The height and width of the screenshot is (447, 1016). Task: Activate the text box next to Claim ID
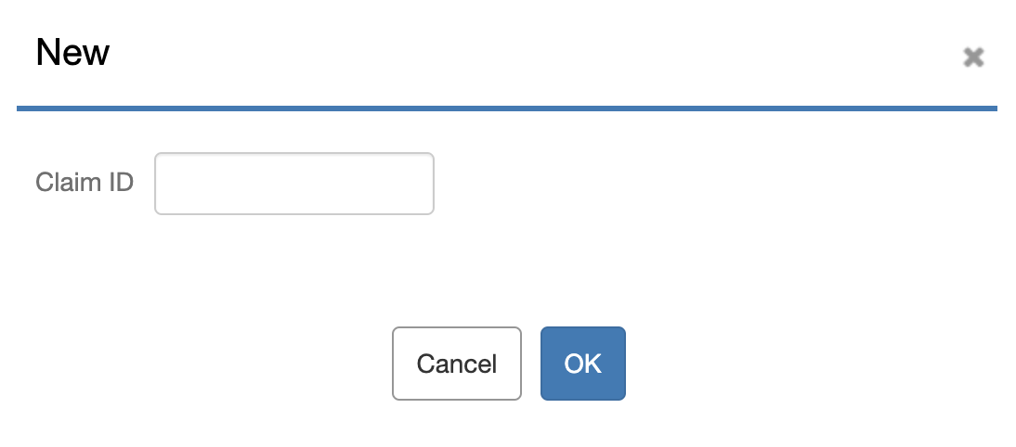click(293, 184)
